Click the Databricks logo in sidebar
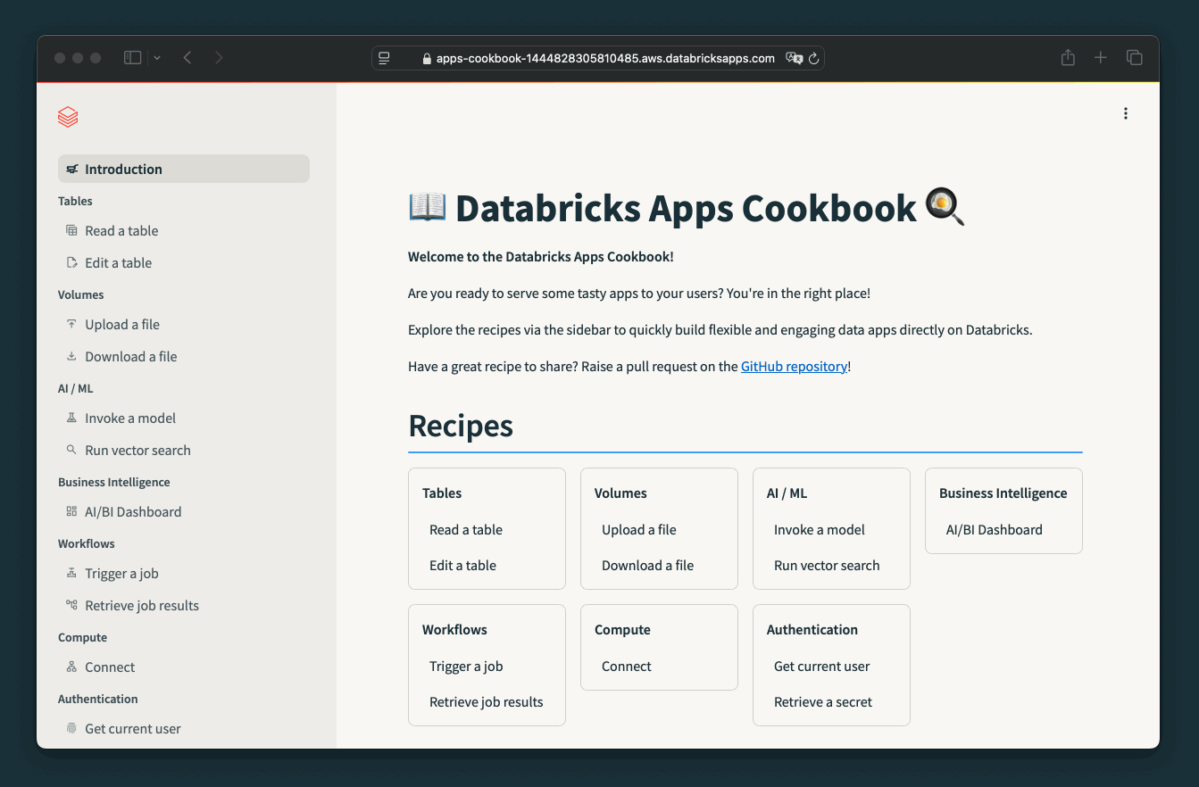This screenshot has width=1199, height=787. 68,117
